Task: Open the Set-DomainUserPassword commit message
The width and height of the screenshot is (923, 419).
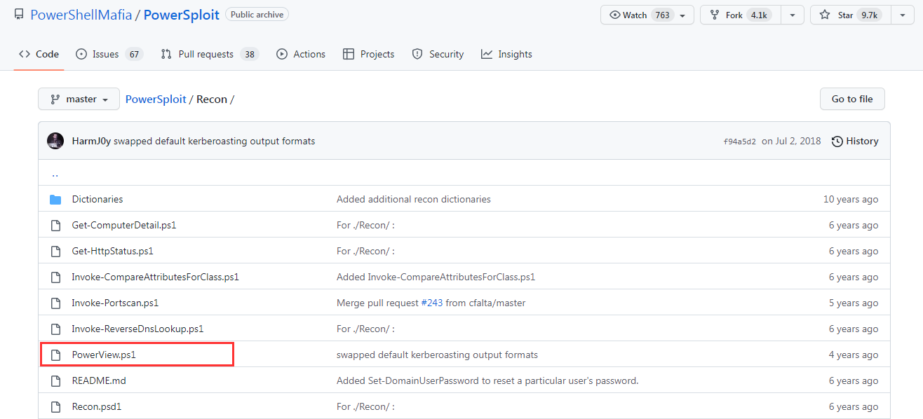Action: (x=487, y=380)
